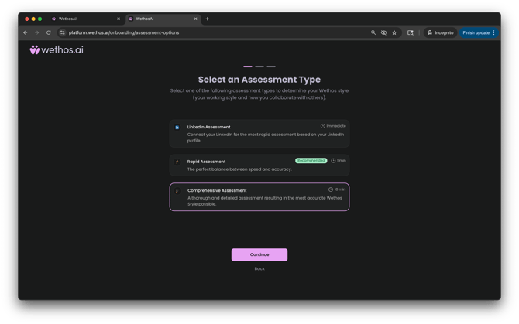This screenshot has height=324, width=519.
Task: Click the Recommended badge
Action: coord(311,161)
